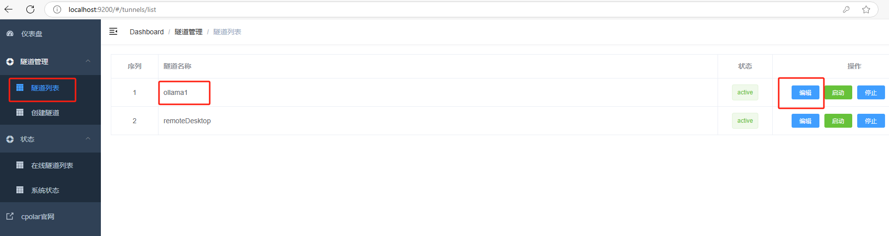Collapse the 状态 menu chevron
Screen dimensions: 889x236
(x=88, y=139)
